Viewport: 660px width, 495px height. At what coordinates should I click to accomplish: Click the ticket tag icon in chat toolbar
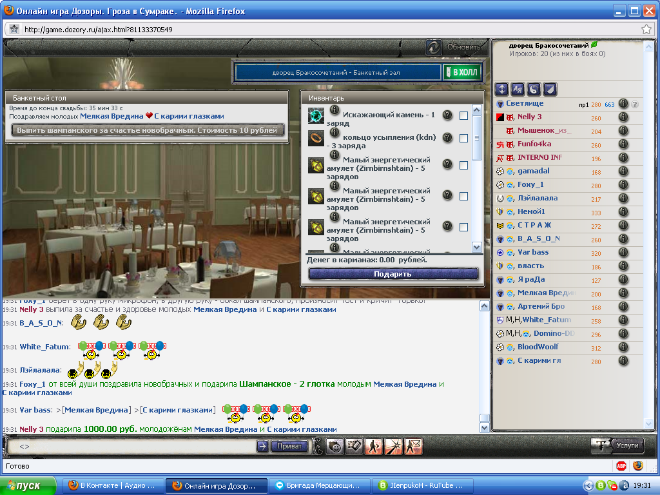click(x=354, y=447)
